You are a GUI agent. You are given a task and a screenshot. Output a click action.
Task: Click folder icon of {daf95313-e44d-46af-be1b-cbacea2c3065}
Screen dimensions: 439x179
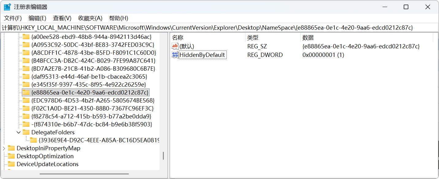tap(26, 76)
